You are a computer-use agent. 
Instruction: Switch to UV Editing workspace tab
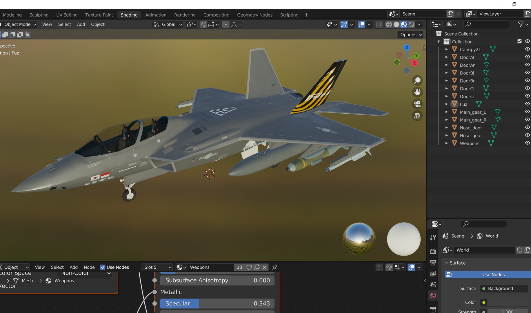pyautogui.click(x=67, y=15)
